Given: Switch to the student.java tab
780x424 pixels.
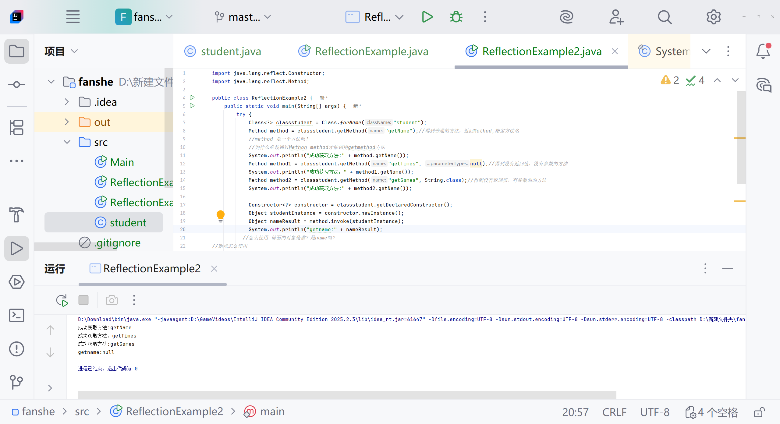Looking at the screenshot, I should [x=231, y=51].
